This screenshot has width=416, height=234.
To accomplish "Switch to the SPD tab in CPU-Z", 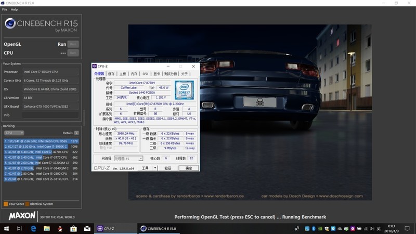I will pos(145,74).
